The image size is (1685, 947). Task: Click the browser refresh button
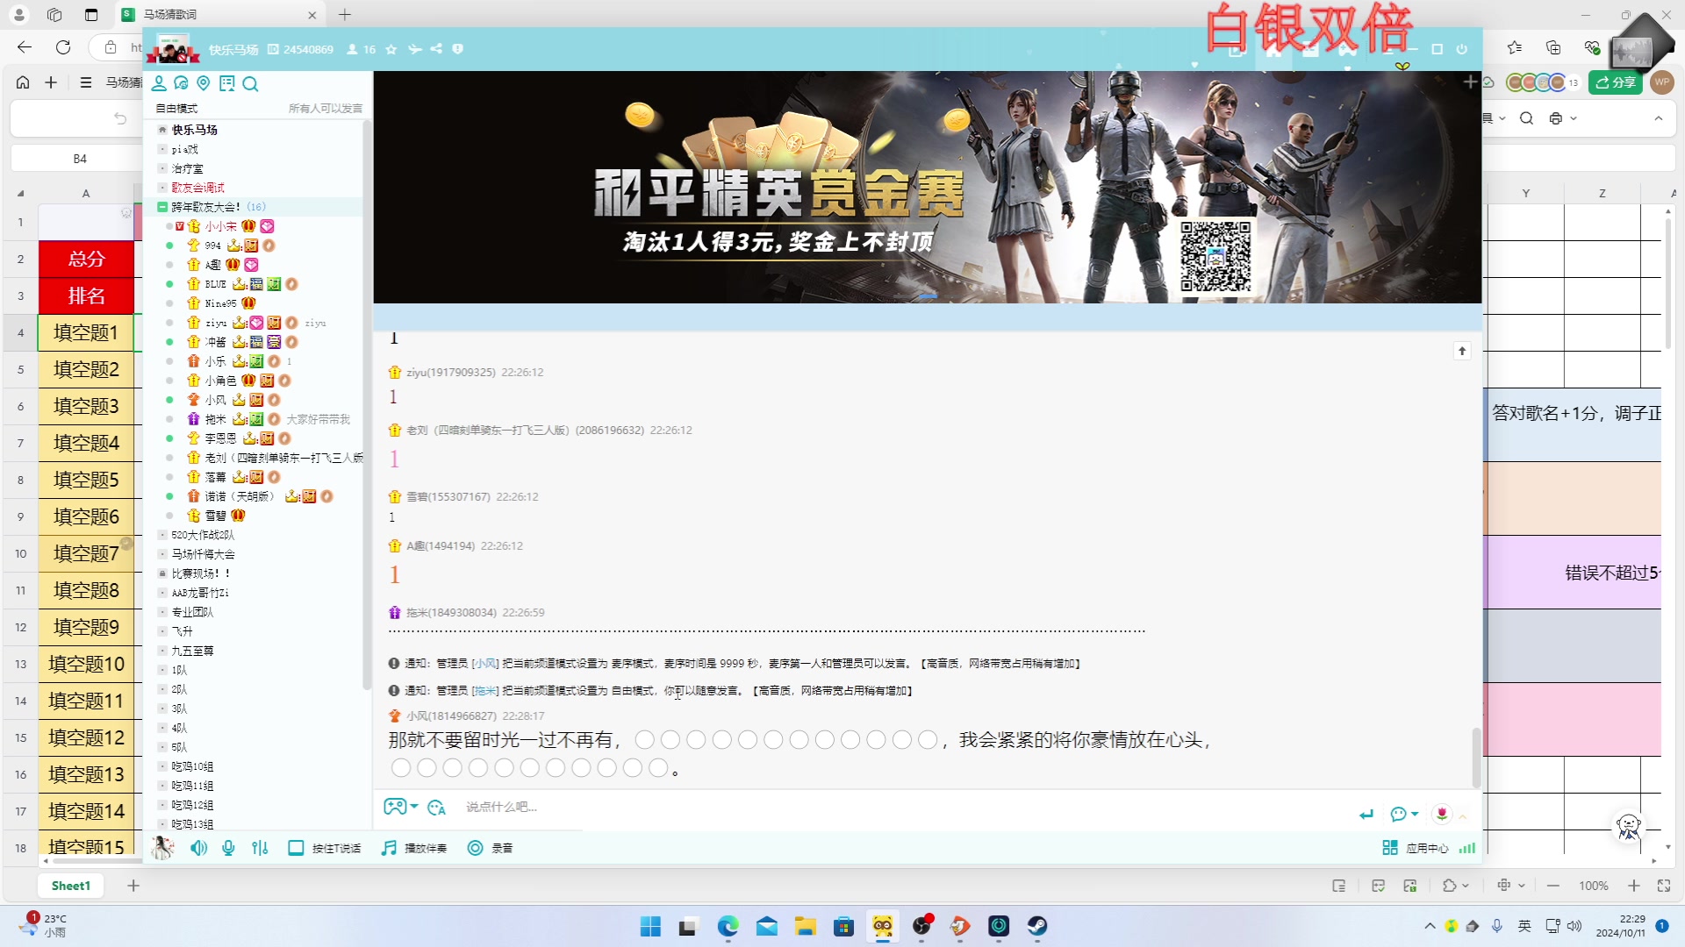pyautogui.click(x=63, y=47)
